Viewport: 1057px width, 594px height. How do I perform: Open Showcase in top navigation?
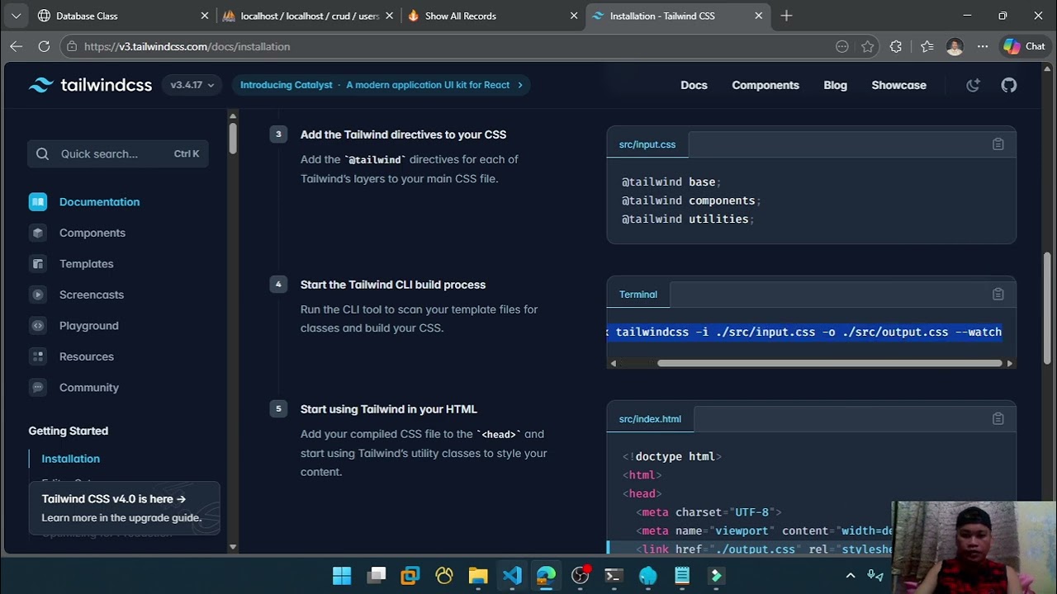pos(898,85)
